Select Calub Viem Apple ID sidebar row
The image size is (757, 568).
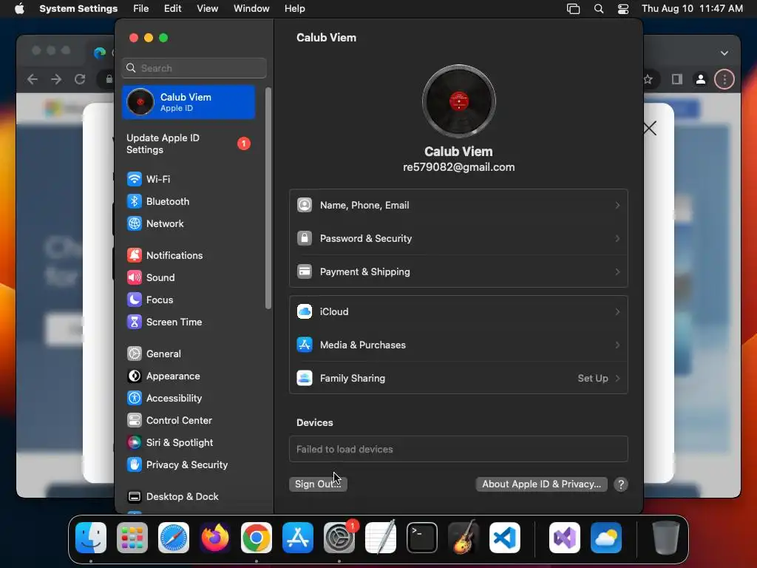pyautogui.click(x=189, y=102)
